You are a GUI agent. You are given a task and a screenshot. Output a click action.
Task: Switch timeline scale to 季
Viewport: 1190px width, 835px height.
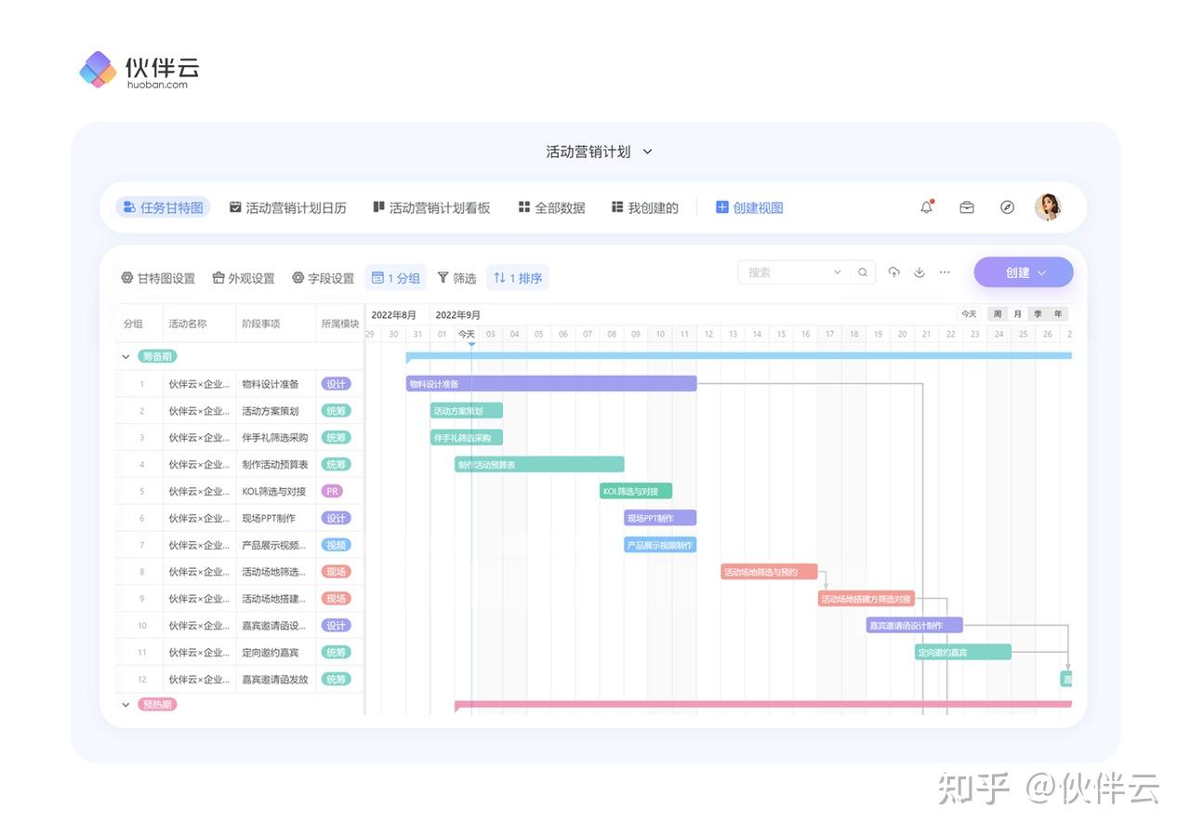click(x=1038, y=314)
